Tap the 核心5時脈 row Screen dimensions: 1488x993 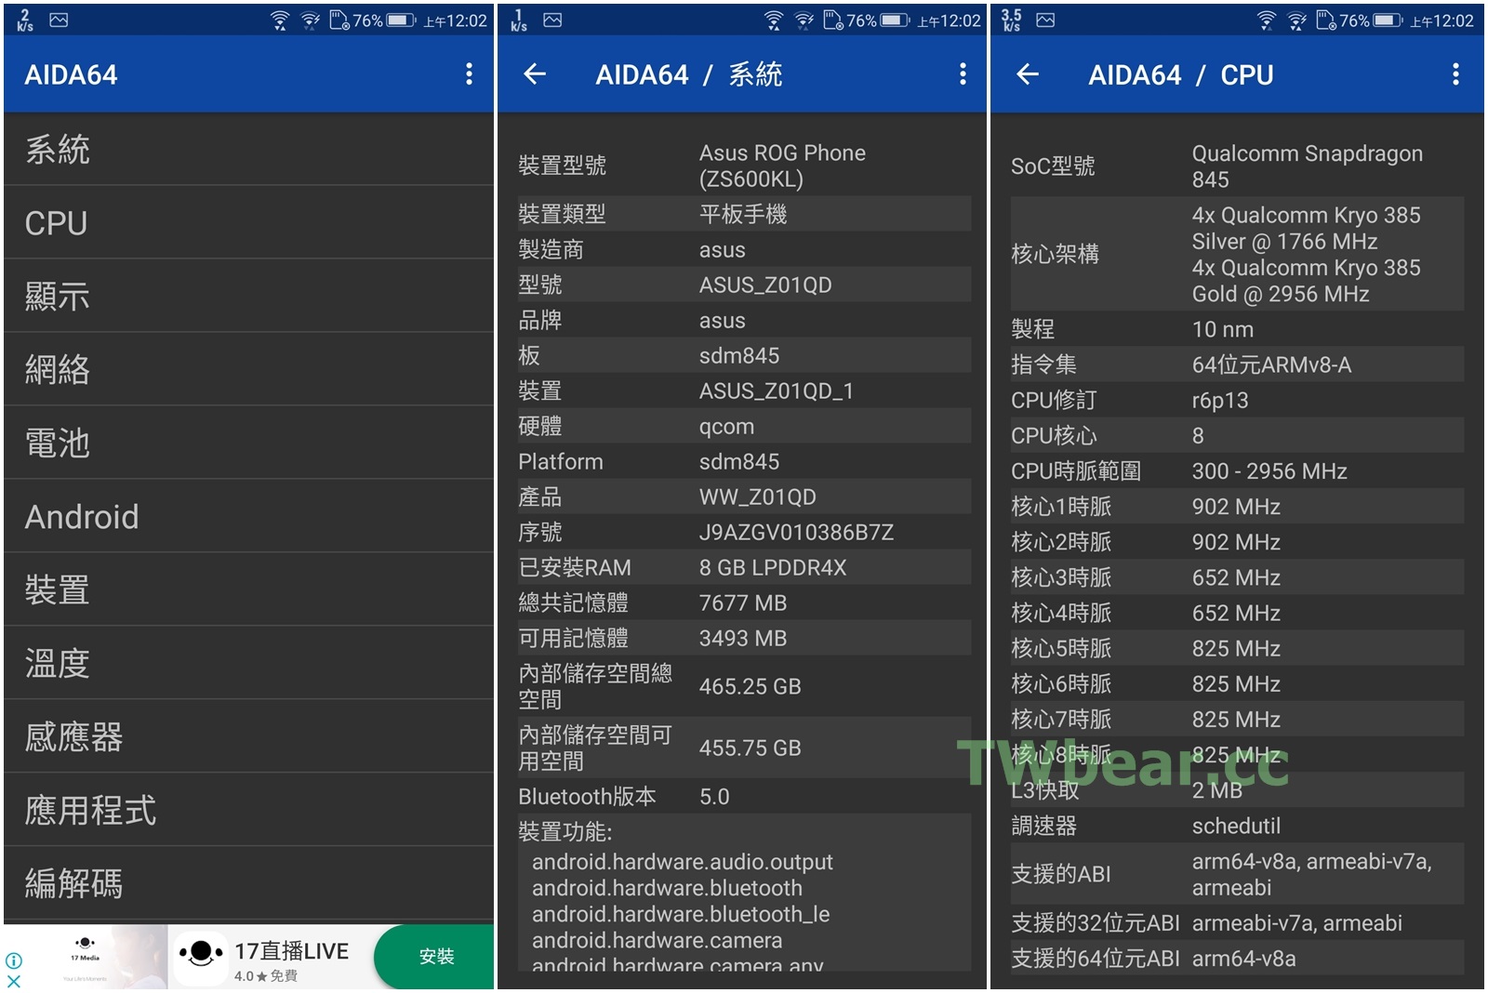[1237, 647]
